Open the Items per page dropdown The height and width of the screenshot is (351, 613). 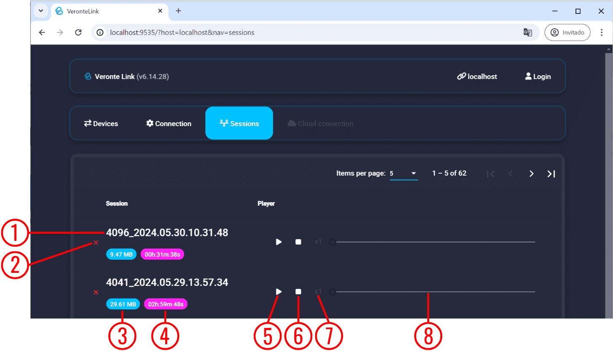[x=403, y=174]
